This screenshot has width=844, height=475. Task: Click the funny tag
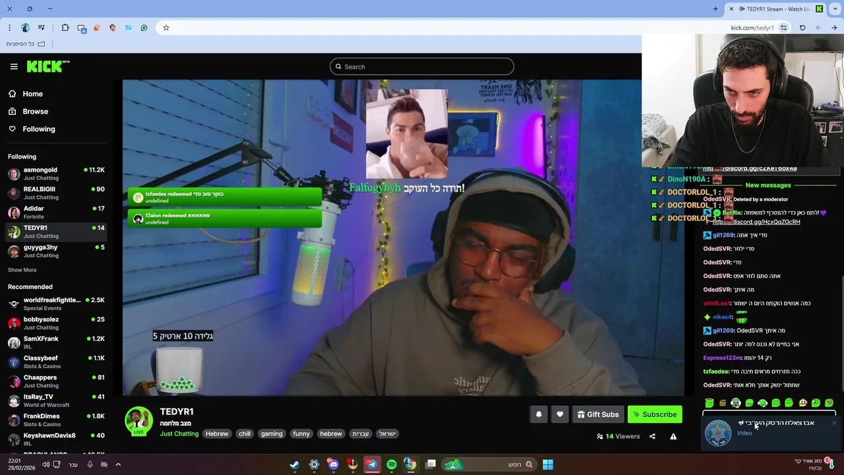coord(301,433)
